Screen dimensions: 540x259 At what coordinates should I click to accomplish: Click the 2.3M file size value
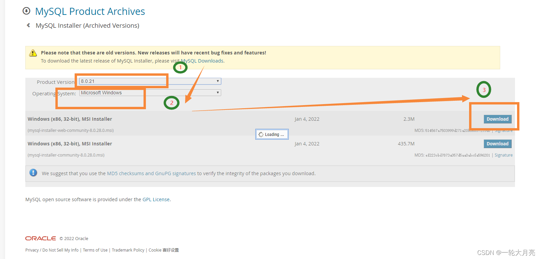(409, 119)
